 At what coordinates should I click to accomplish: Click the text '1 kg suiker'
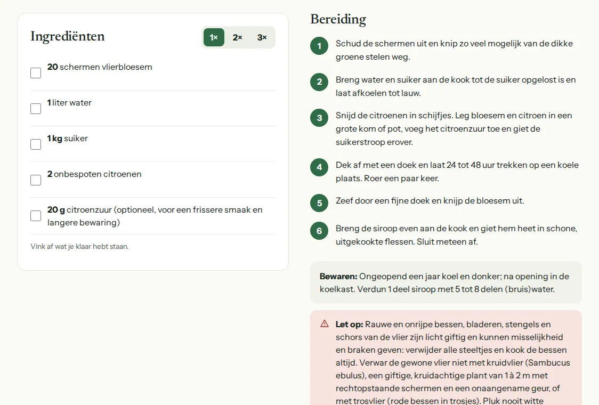[68, 139]
